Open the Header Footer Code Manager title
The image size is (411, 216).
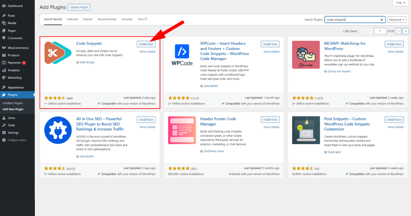218,121
